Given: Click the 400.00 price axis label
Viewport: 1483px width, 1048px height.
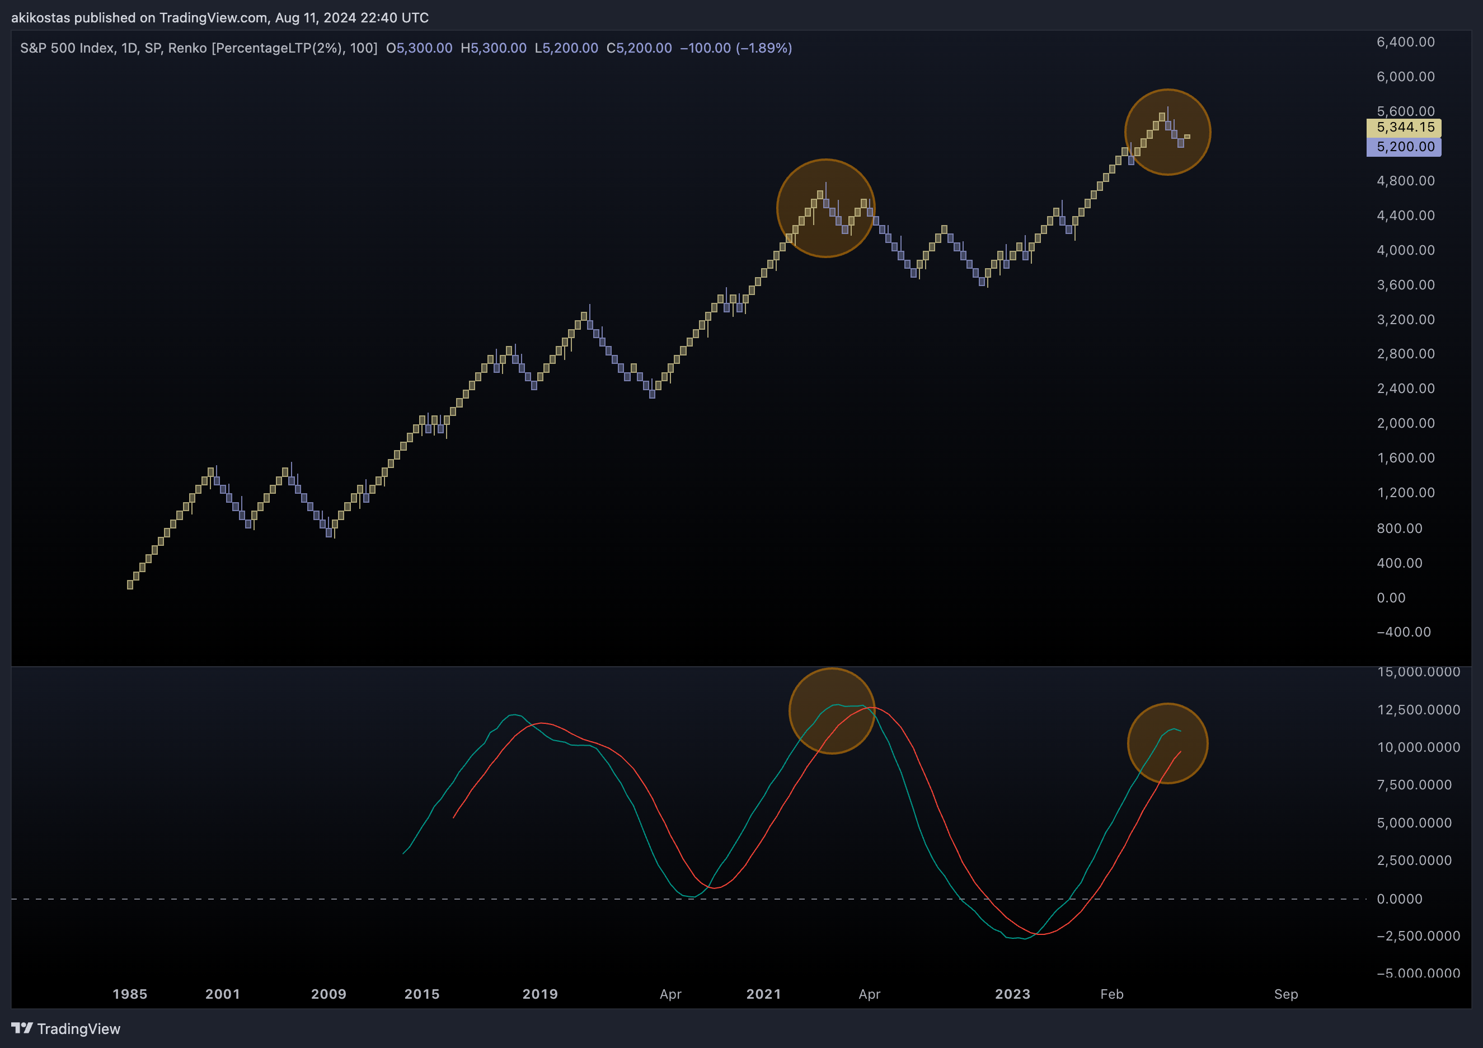Looking at the screenshot, I should 1399,563.
